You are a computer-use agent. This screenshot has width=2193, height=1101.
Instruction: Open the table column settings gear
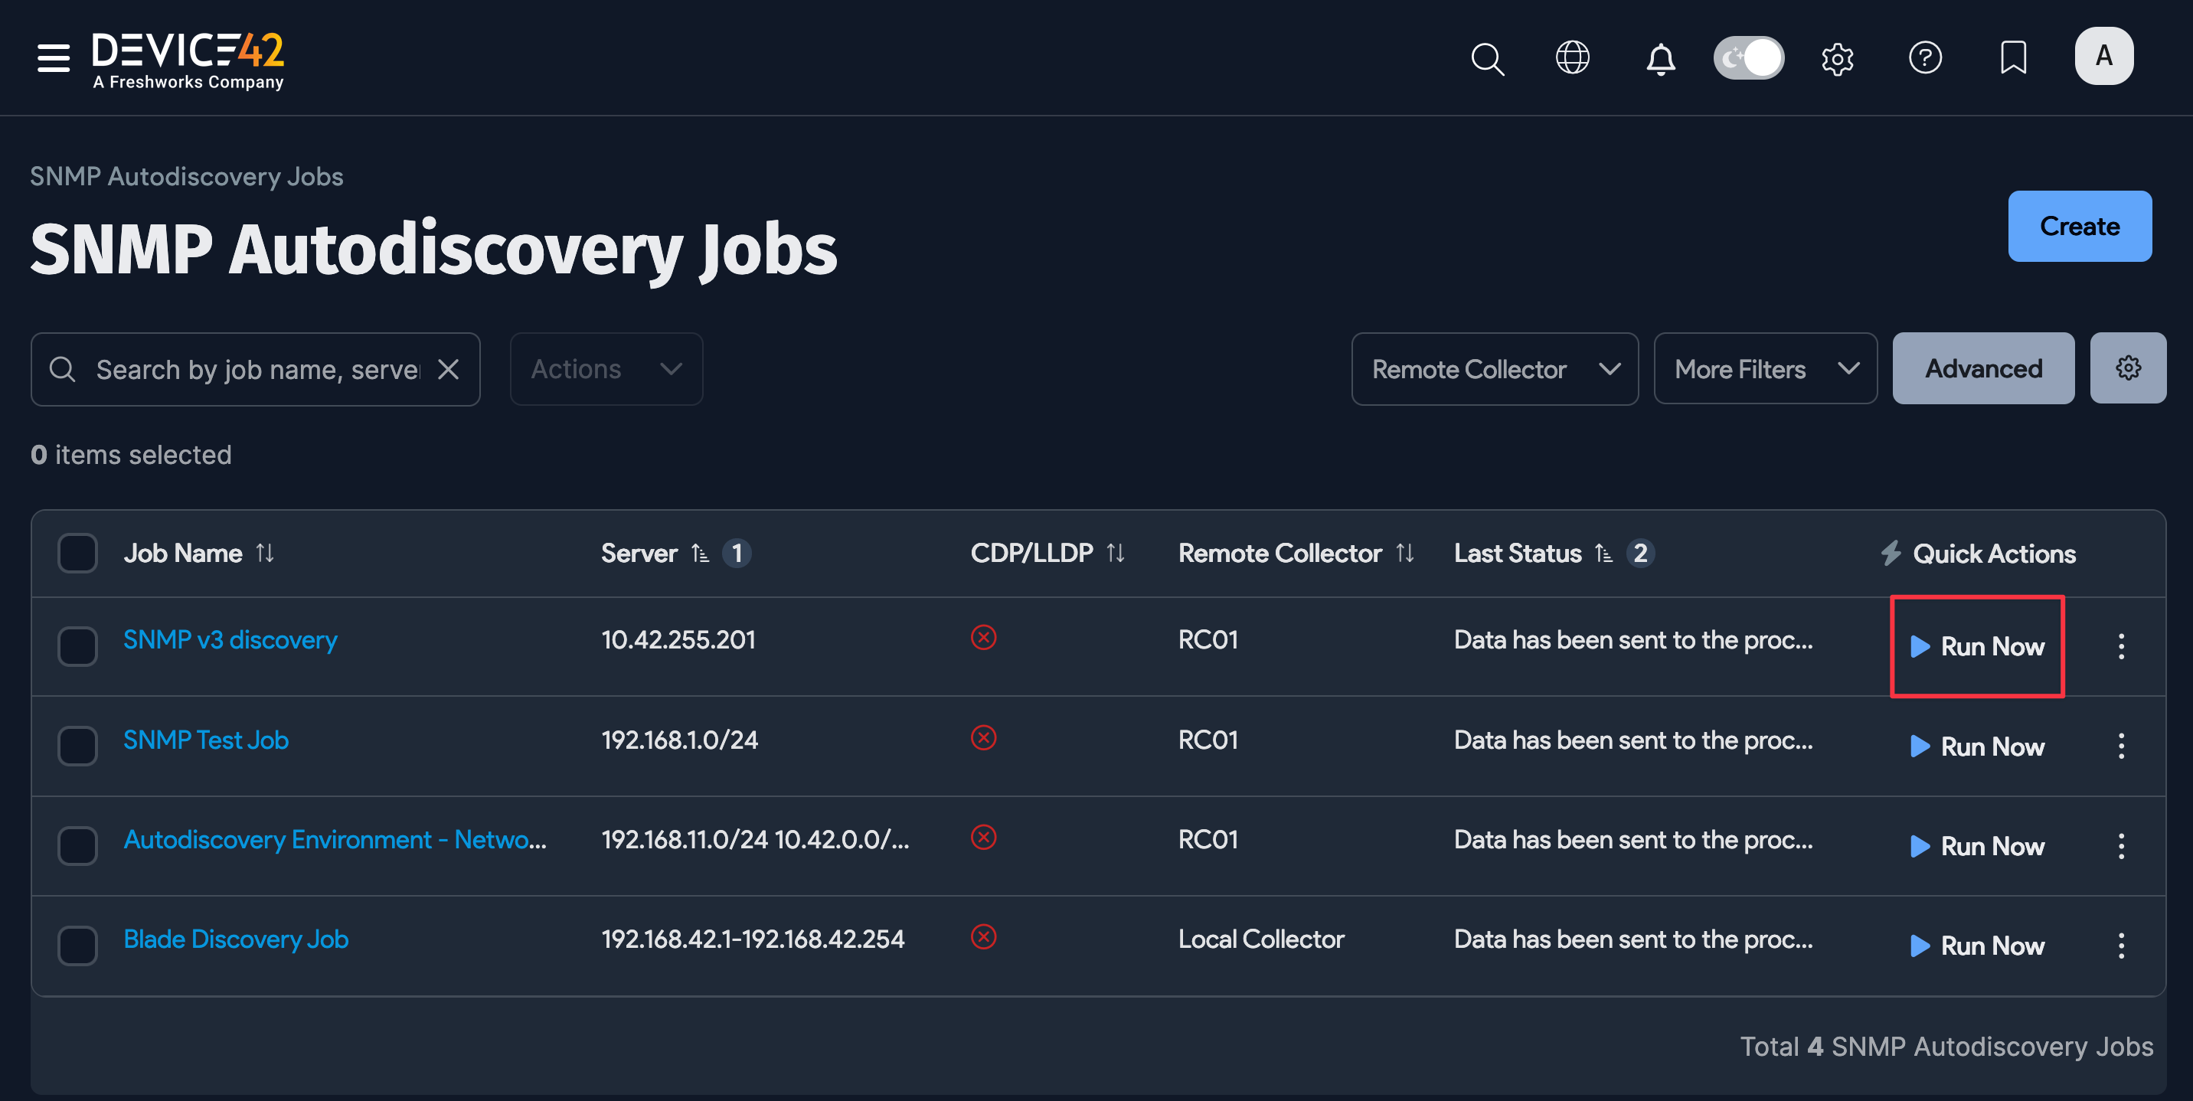pyautogui.click(x=2129, y=368)
